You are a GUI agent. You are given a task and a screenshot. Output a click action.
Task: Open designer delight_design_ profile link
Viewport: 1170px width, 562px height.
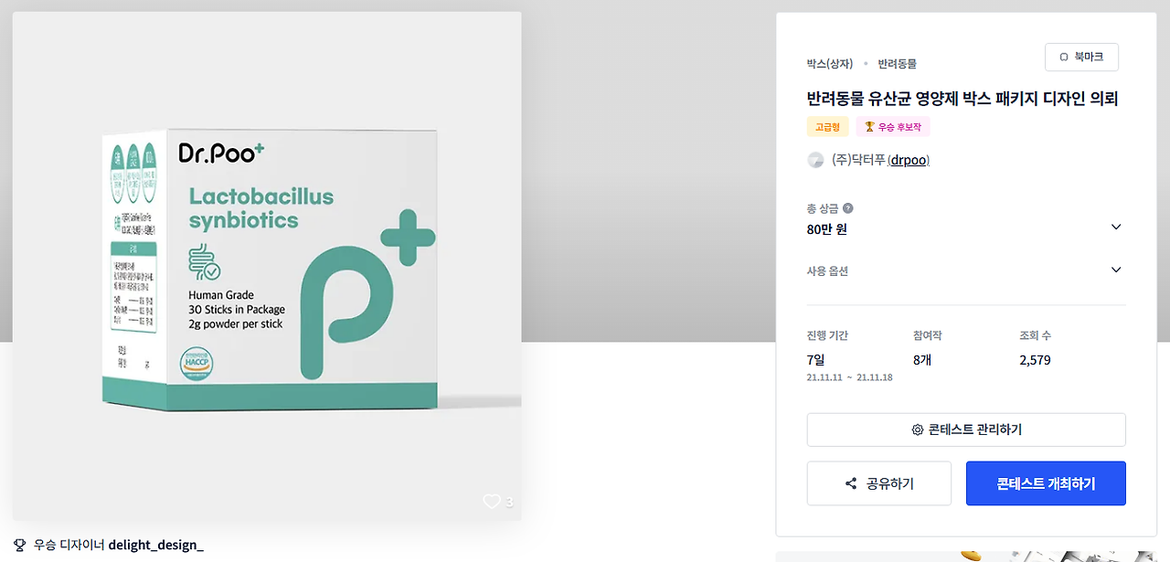[156, 545]
